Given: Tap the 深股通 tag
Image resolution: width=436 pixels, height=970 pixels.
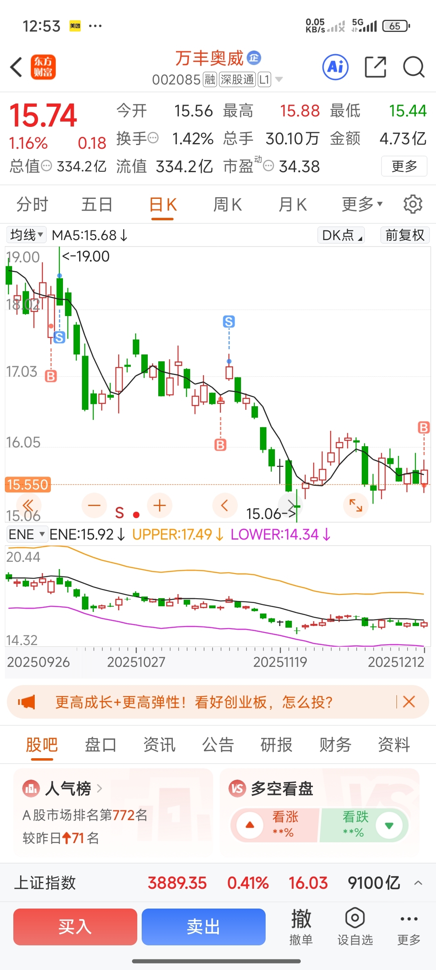Looking at the screenshot, I should click(x=237, y=80).
